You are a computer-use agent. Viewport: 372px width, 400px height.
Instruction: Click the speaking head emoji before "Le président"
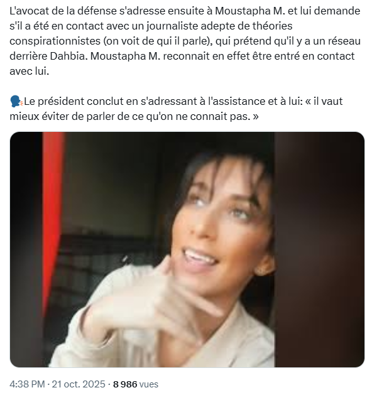16,102
